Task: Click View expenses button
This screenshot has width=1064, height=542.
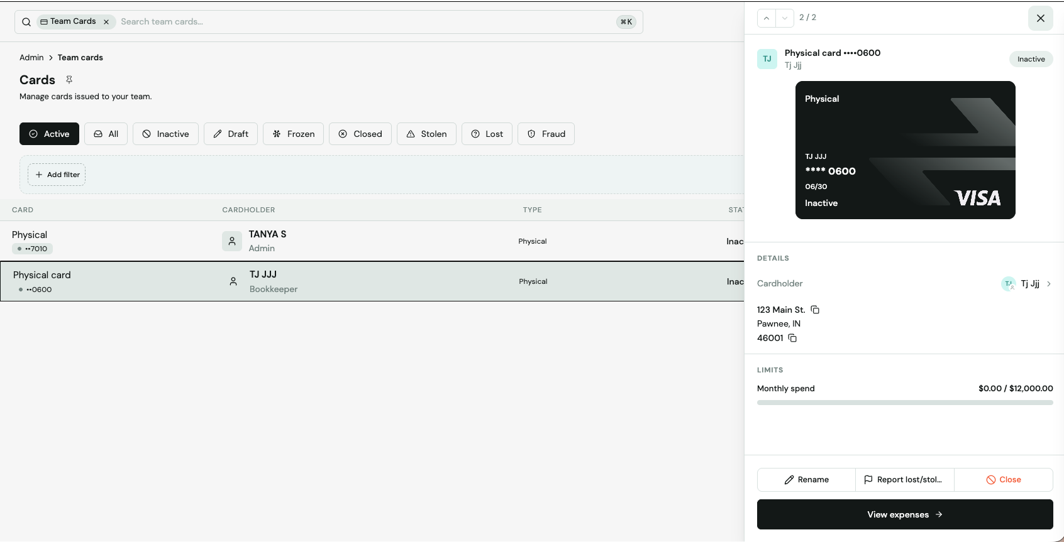Action: (905, 514)
